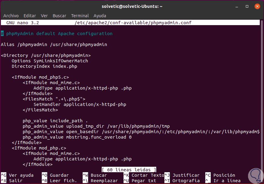Click the Alias /phpmyadmin line
The width and height of the screenshot is (264, 184).
tap(54, 44)
